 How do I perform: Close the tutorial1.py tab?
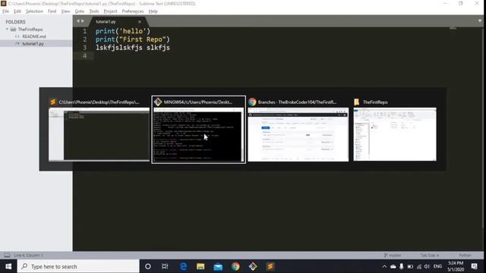[x=140, y=22]
